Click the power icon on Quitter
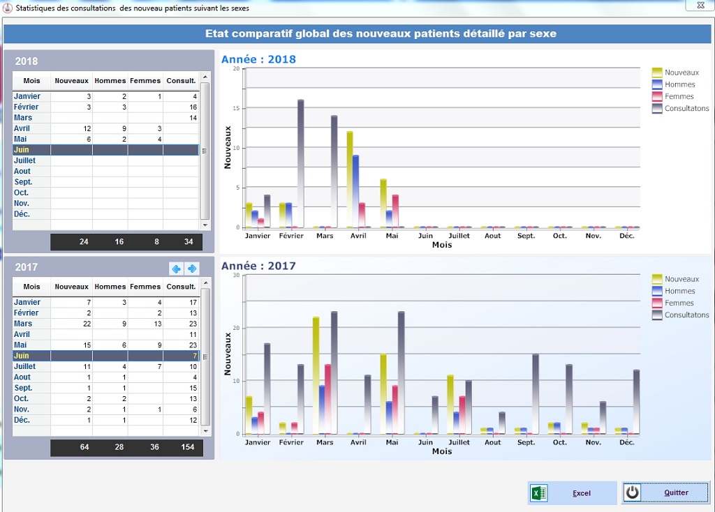This screenshot has width=715, height=512. pos(633,492)
